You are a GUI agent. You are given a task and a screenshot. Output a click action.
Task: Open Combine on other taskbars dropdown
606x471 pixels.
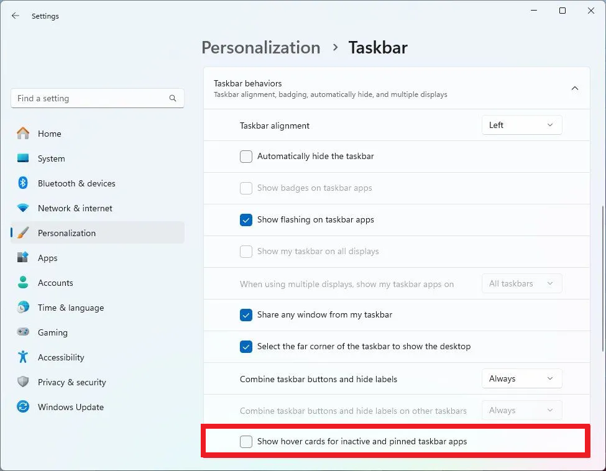(521, 410)
